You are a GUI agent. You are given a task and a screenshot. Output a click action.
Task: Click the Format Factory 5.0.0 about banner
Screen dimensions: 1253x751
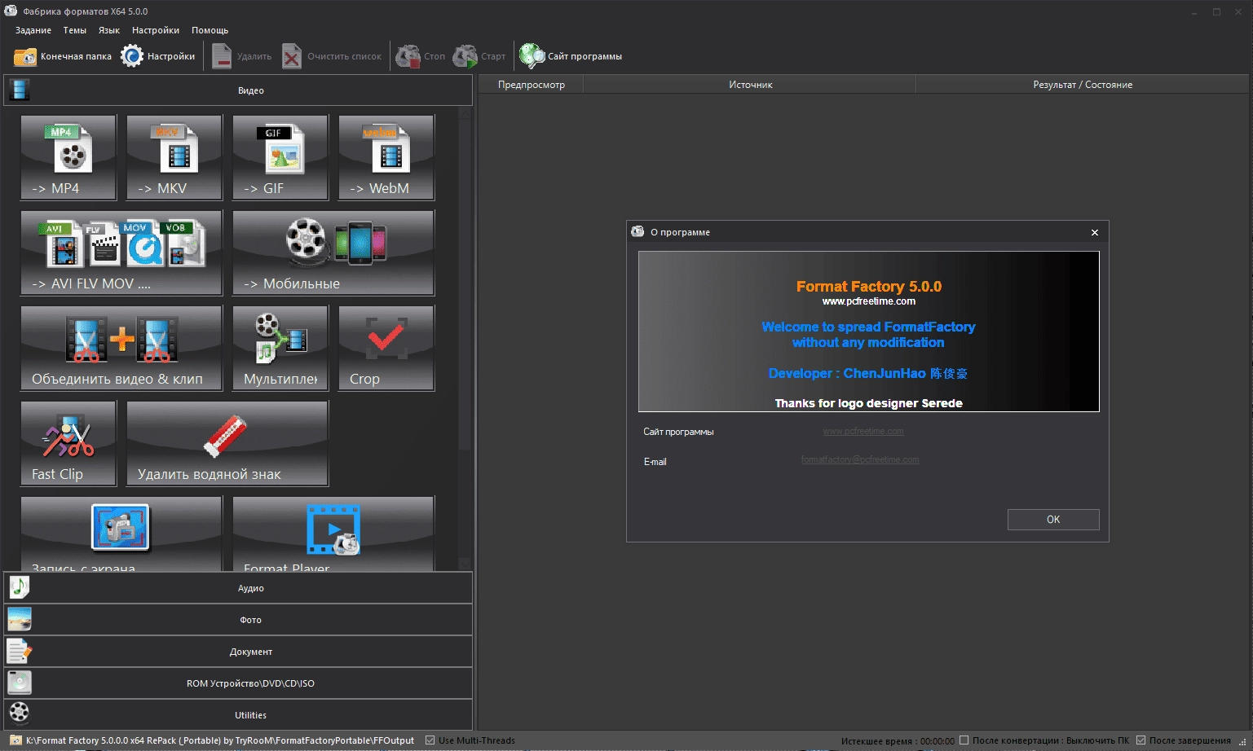click(x=868, y=331)
